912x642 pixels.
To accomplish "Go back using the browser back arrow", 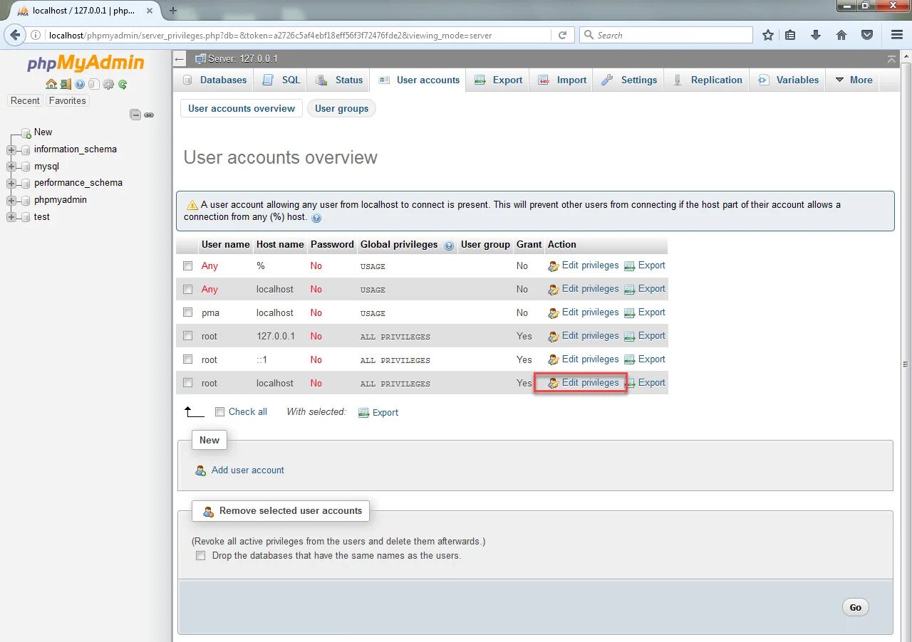I will (15, 35).
